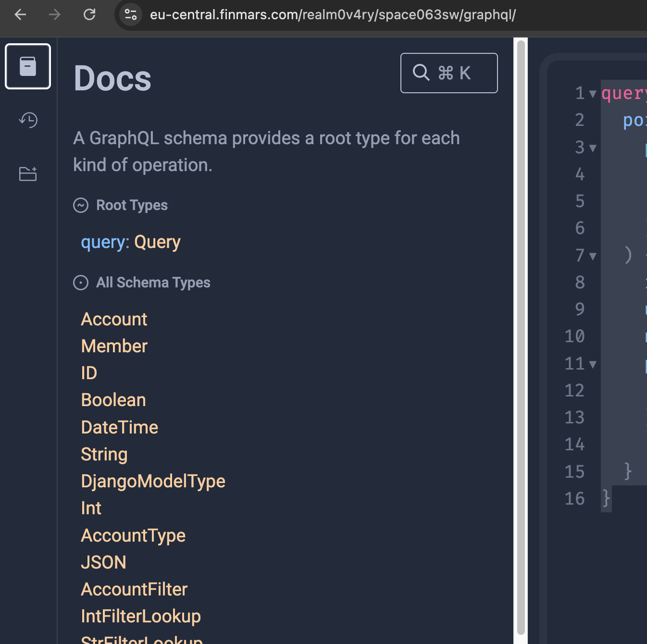Viewport: 647px width, 644px height.
Task: Collapse the code fold on line 7
Action: click(x=592, y=256)
